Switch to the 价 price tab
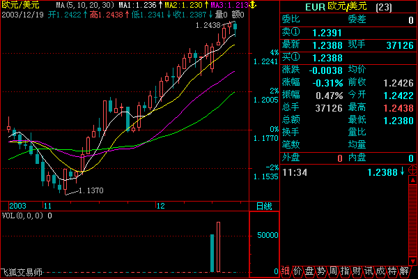The image size is (418, 279). tap(297, 271)
